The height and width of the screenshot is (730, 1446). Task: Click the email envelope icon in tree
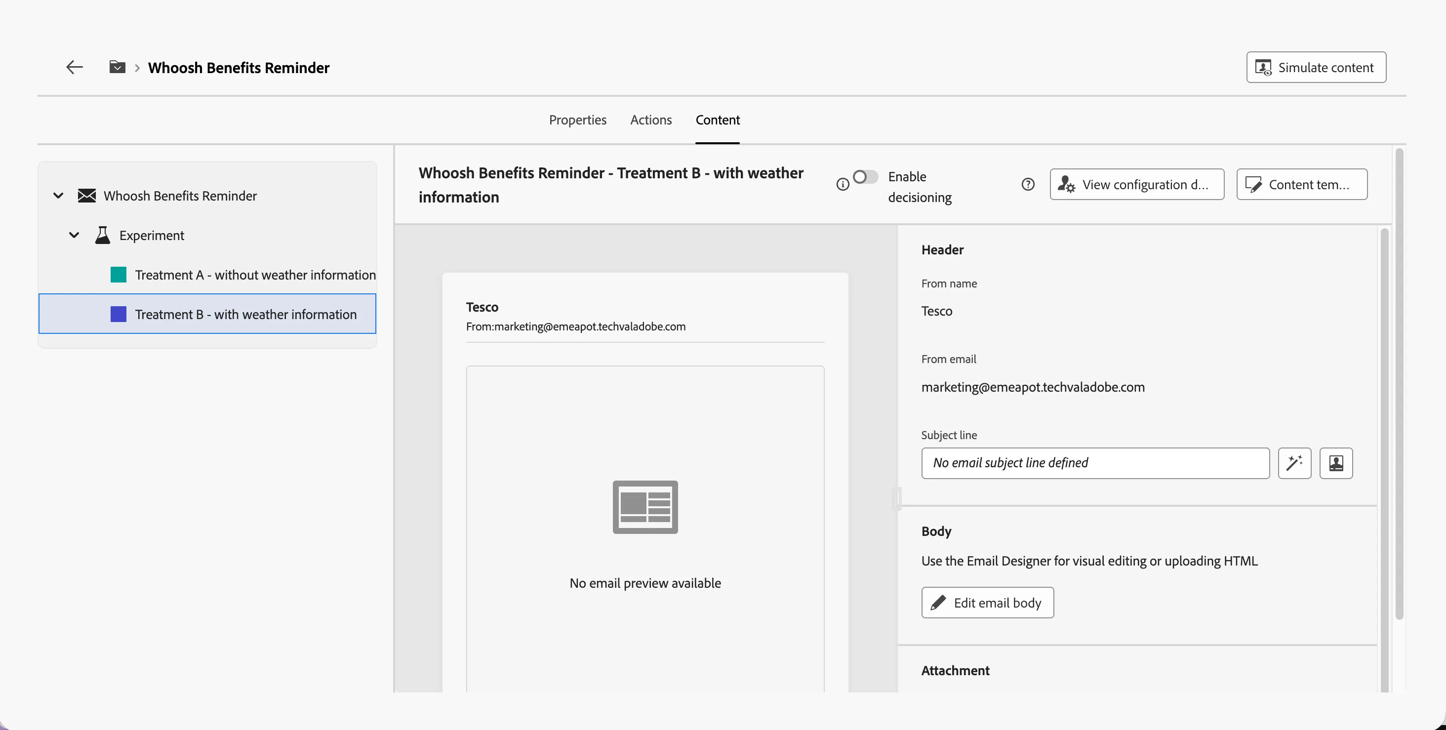[86, 196]
